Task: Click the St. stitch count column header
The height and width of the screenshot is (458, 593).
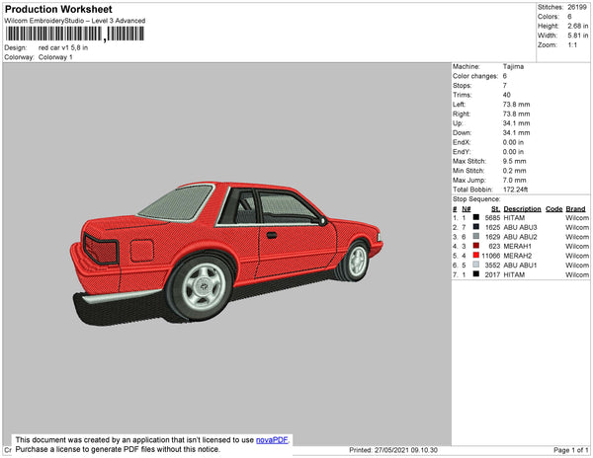Action: point(495,209)
